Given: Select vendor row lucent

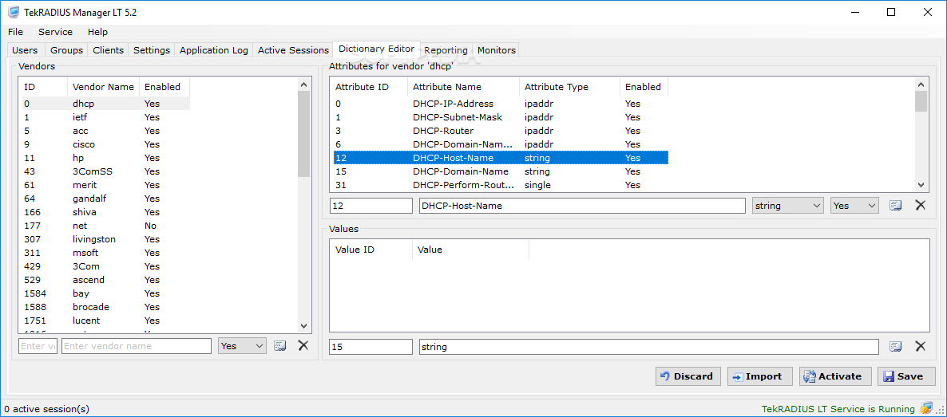Looking at the screenshot, I should click(x=105, y=321).
